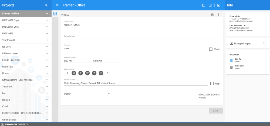Toggle Tuesday business day

tap(80, 73)
